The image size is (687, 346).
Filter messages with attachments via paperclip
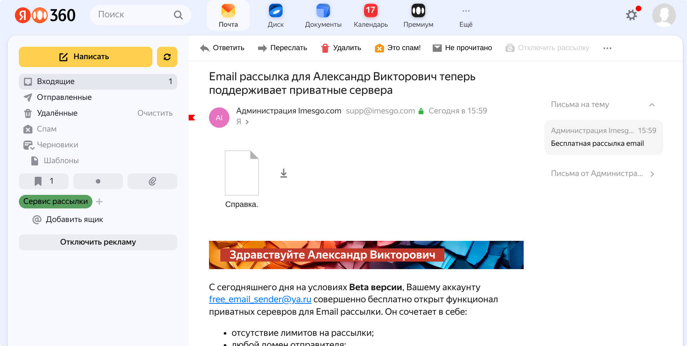tap(152, 181)
